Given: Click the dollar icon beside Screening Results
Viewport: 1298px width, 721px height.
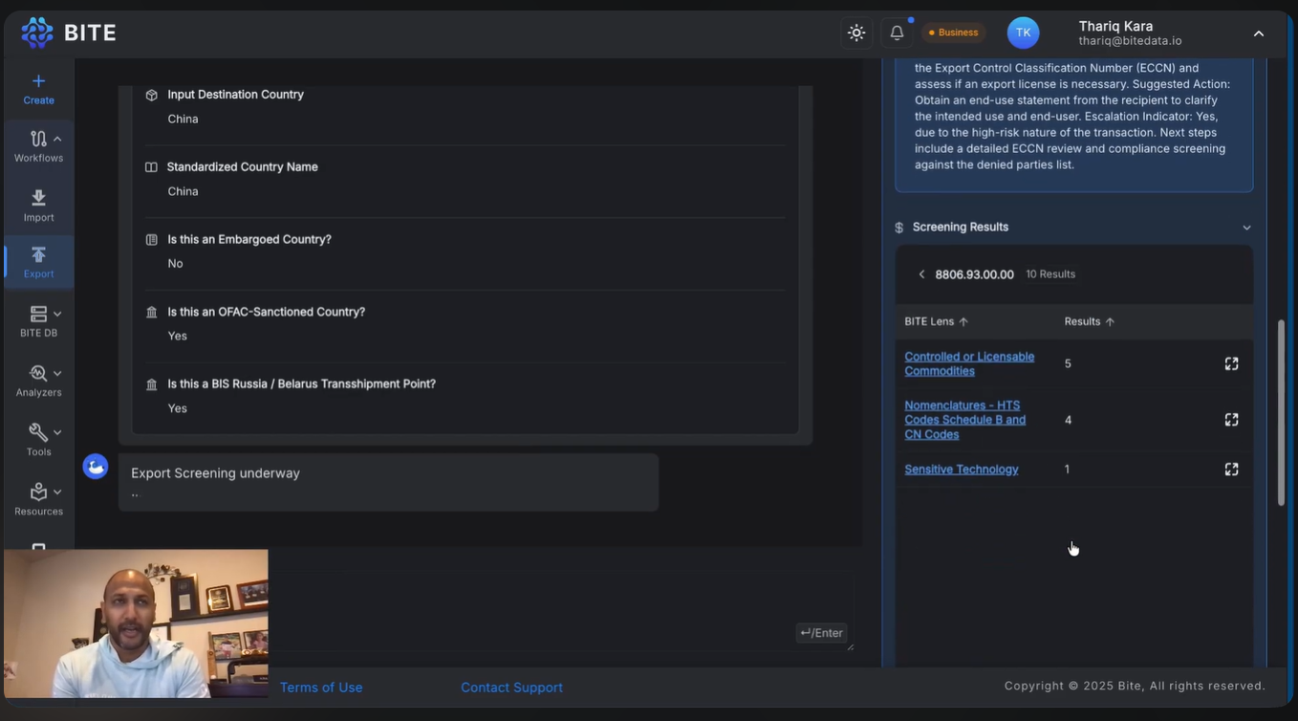Looking at the screenshot, I should coord(898,228).
